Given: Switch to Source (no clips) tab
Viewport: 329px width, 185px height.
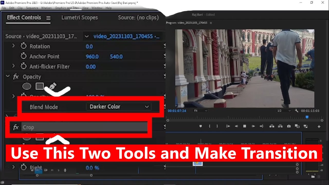Looking at the screenshot, I should point(138,17).
